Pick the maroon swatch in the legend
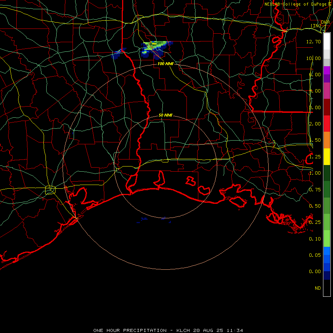The height and width of the screenshot is (333, 333). (x=327, y=107)
